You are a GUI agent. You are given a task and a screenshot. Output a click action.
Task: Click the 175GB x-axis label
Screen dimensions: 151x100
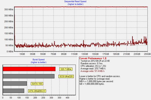tap(106, 54)
